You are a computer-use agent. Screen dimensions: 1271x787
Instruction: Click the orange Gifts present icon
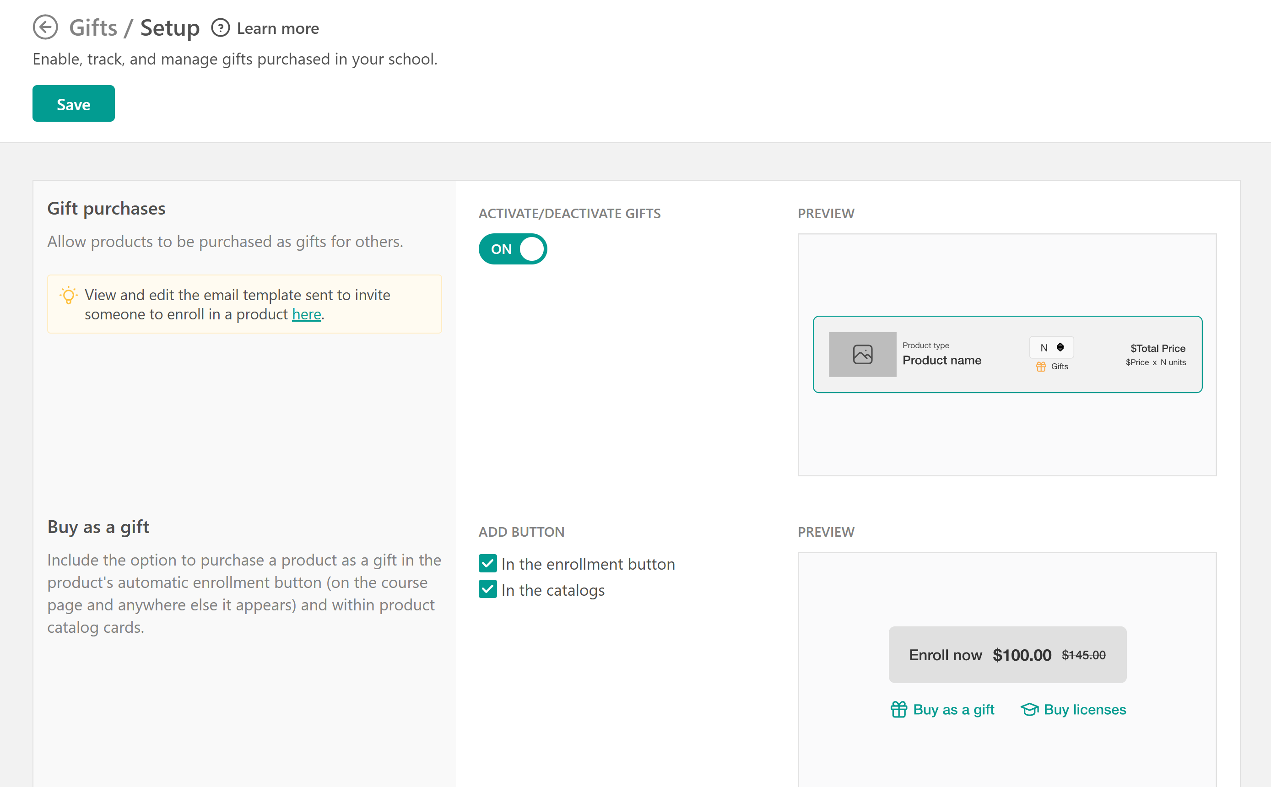tap(1040, 367)
